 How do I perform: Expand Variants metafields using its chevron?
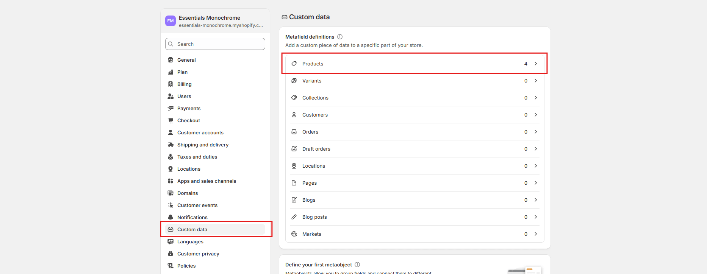(x=536, y=81)
